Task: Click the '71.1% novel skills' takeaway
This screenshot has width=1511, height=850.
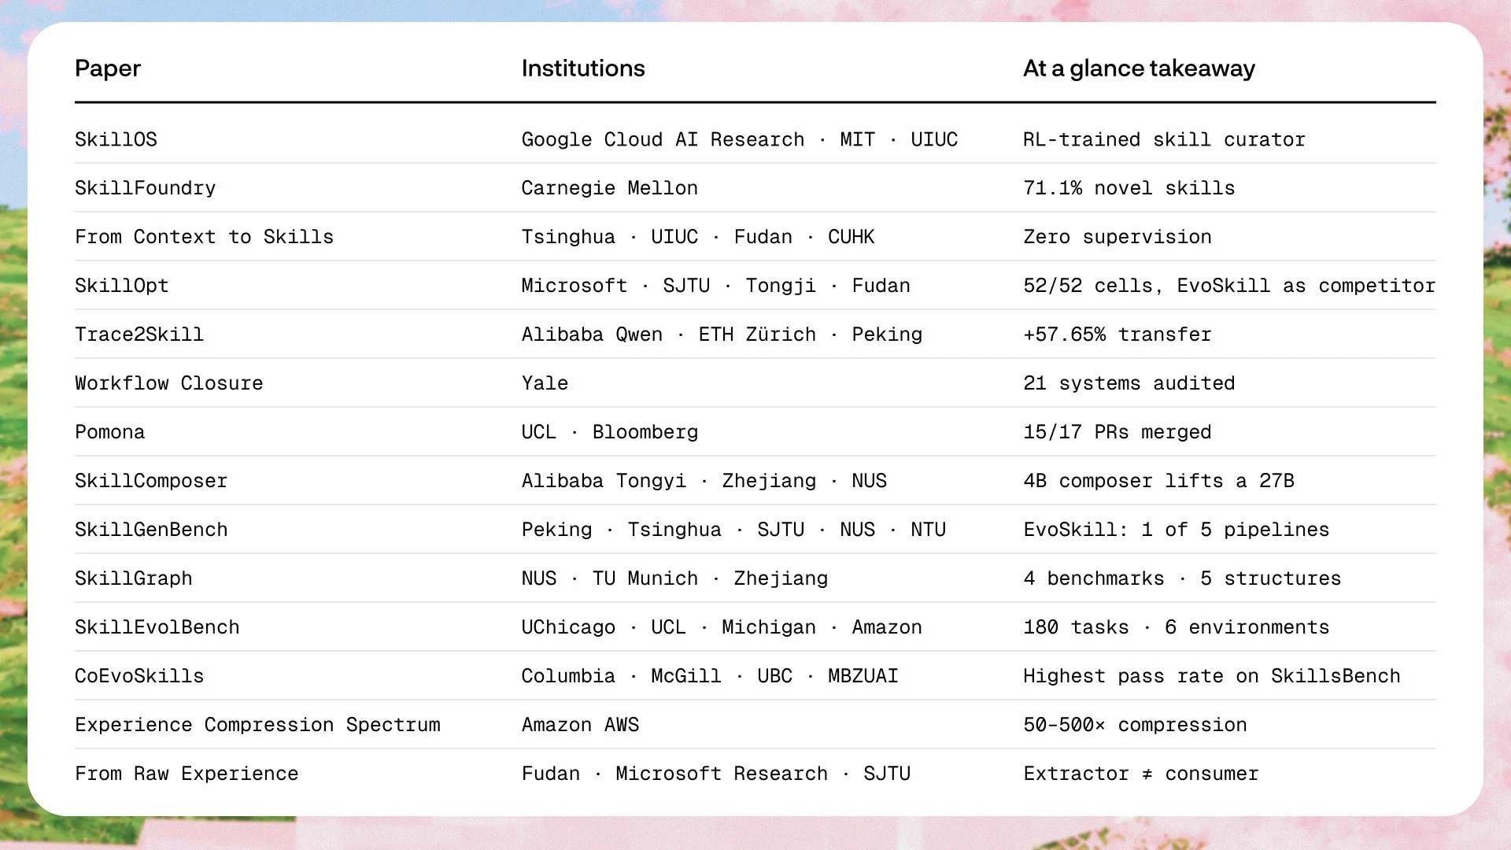Action: point(1129,188)
